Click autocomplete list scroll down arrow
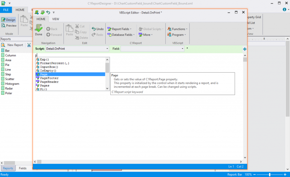Viewport: 290px width, 177px height. coord(107,88)
